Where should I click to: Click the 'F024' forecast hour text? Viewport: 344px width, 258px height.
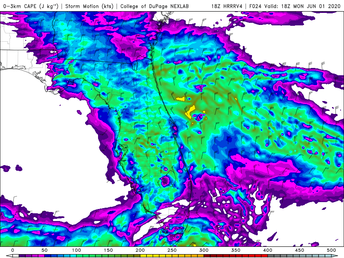(x=255, y=6)
